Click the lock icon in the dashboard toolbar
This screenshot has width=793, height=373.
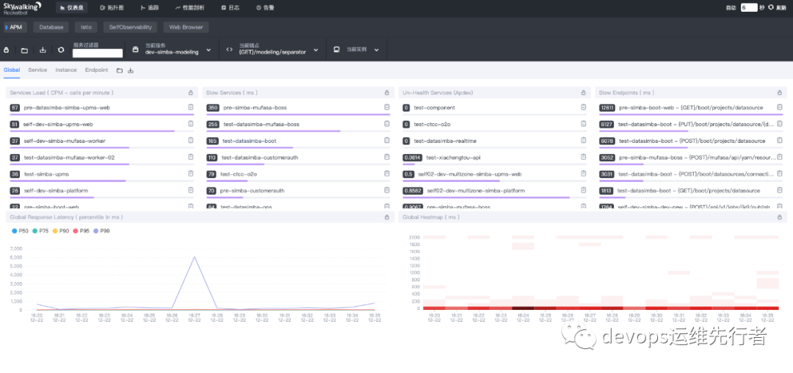coord(7,50)
